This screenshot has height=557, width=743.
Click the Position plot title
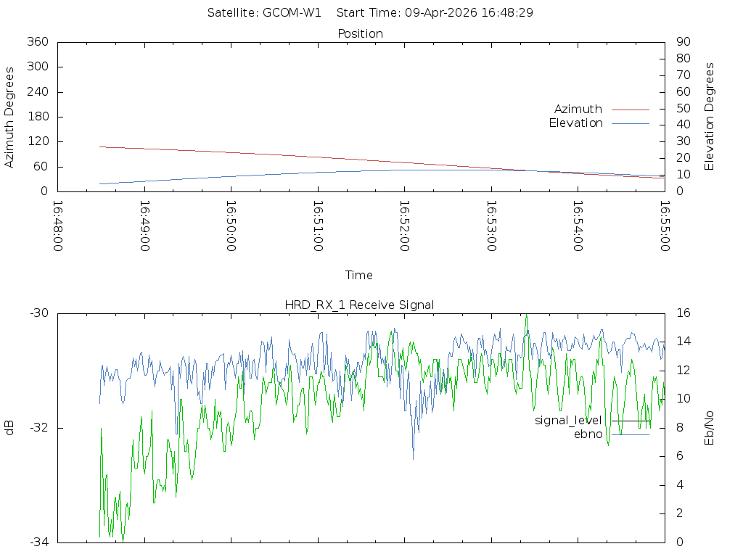[361, 33]
